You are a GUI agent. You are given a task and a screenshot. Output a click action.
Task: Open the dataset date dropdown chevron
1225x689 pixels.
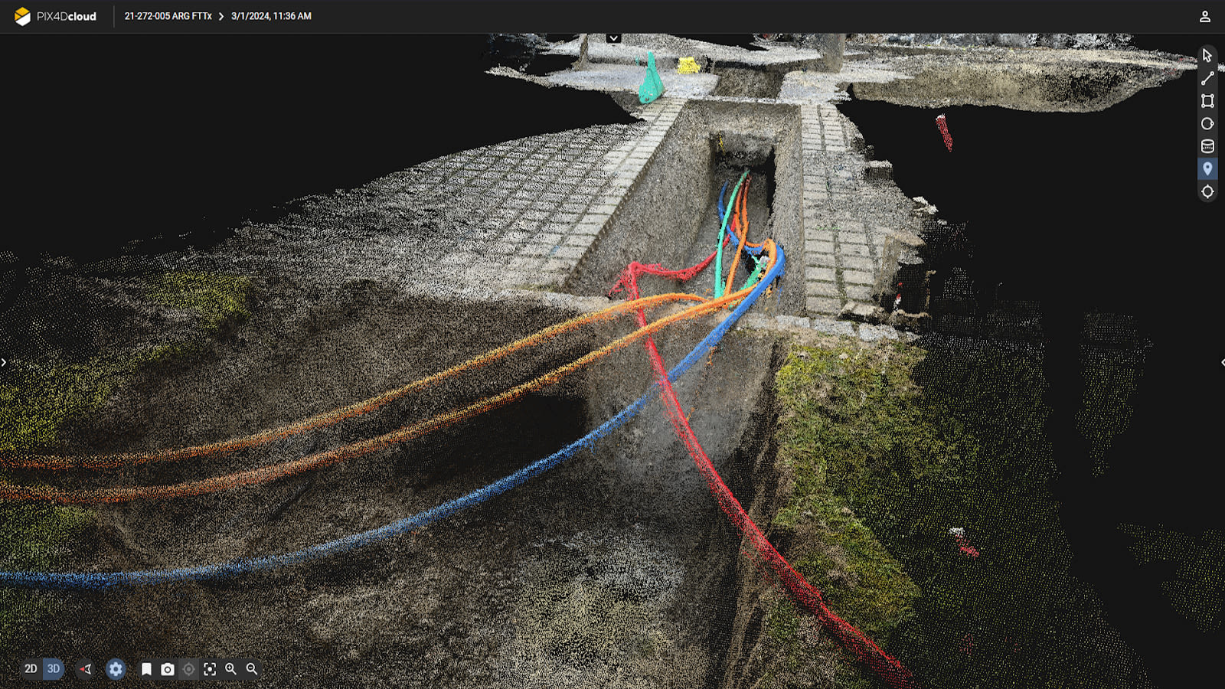tap(612, 38)
